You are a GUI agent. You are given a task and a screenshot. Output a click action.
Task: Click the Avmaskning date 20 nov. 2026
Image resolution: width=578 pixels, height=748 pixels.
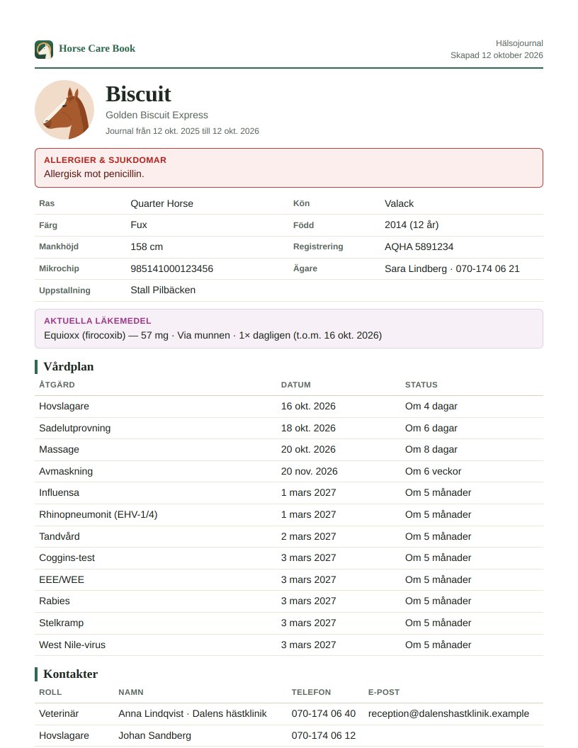(309, 471)
